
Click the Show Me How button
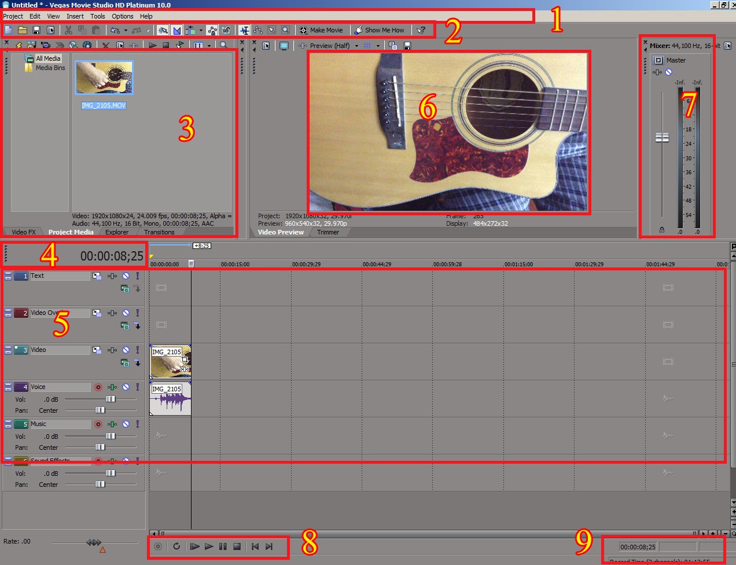pos(380,30)
